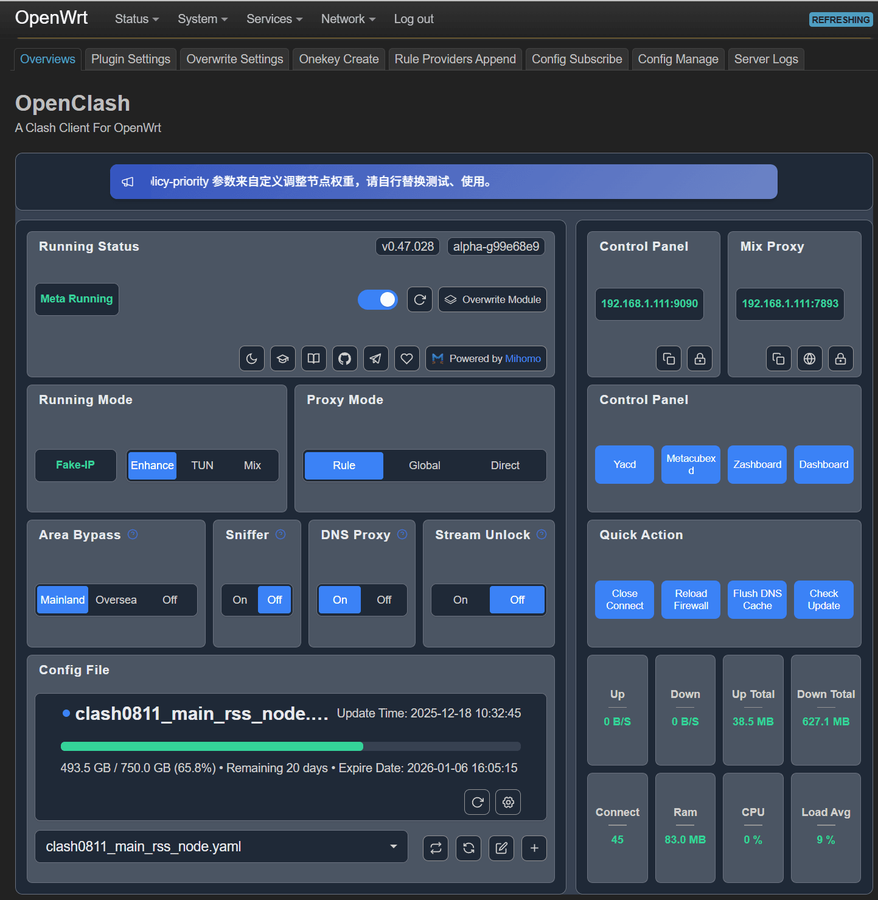Viewport: 878px width, 900px height.
Task: Click the Mix Proxy globe icon
Action: coord(809,358)
